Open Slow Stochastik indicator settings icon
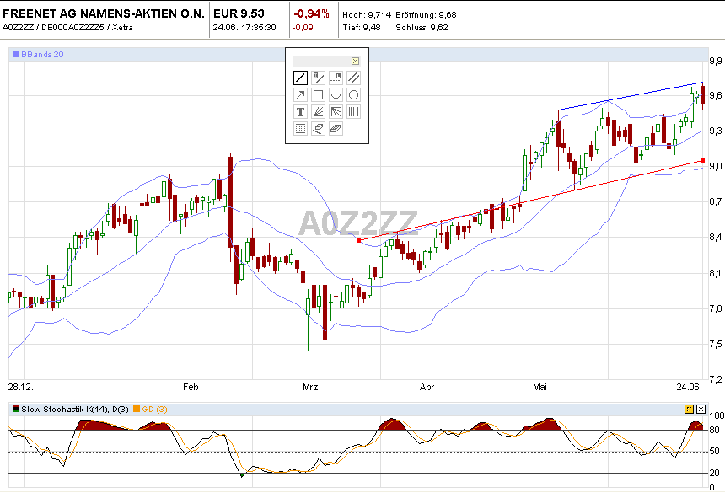The height and width of the screenshot is (493, 725). (x=689, y=409)
